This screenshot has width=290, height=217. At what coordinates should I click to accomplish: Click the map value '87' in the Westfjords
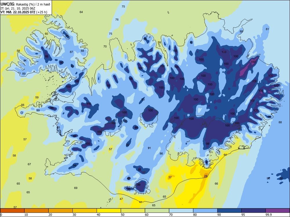pos(71,52)
